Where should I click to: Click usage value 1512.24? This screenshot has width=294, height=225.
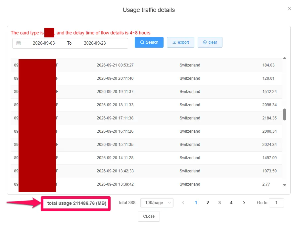click(x=269, y=92)
